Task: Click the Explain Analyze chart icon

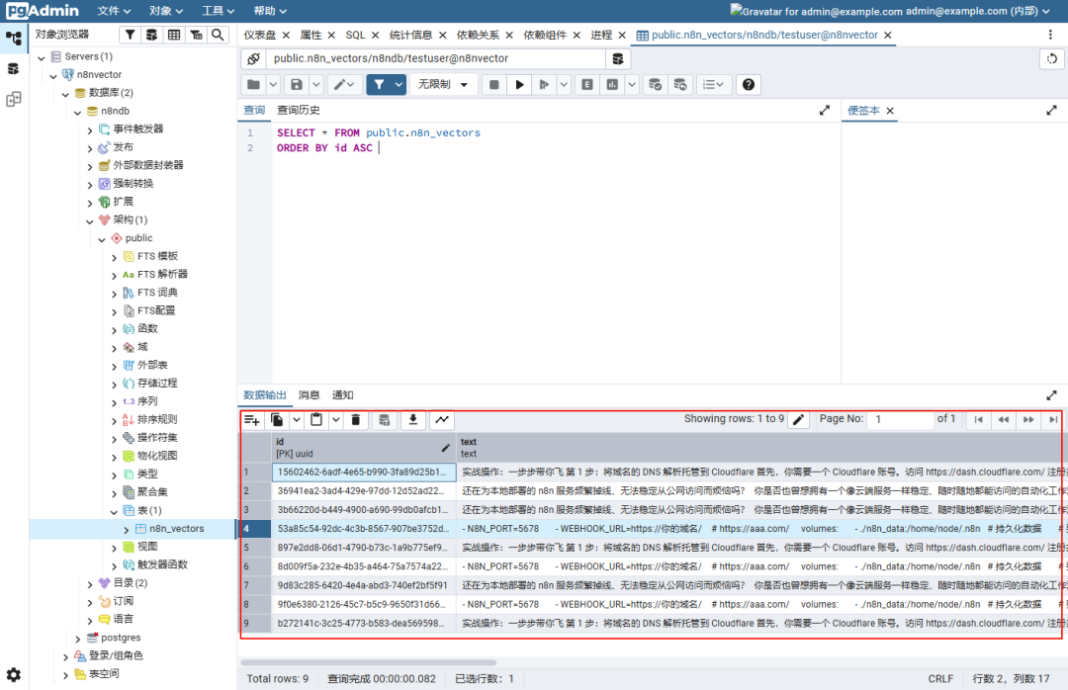Action: tap(612, 84)
